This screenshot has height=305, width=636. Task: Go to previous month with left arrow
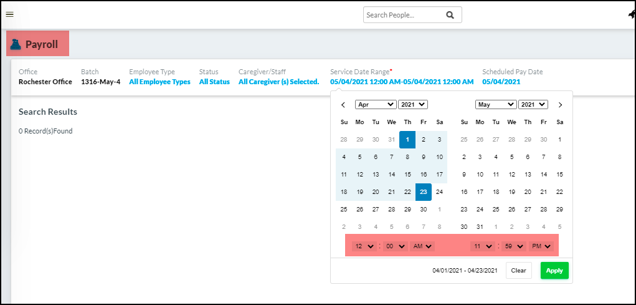[343, 105]
